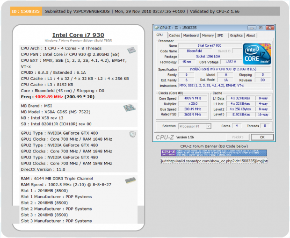Click the Revision value D0
290x238 pixels.
coord(262,80)
